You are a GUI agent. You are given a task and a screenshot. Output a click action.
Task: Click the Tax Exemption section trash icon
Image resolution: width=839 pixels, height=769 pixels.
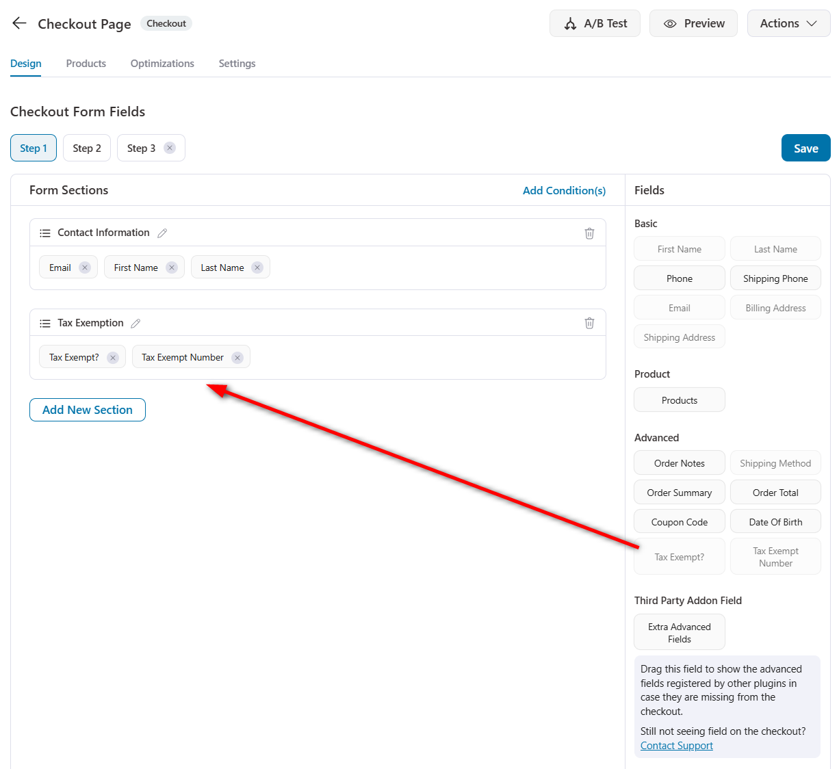589,322
